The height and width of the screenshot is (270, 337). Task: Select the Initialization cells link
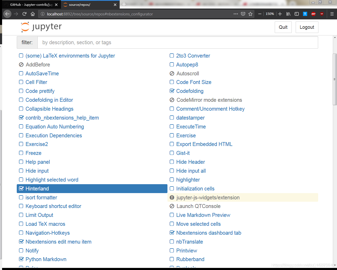click(x=195, y=189)
